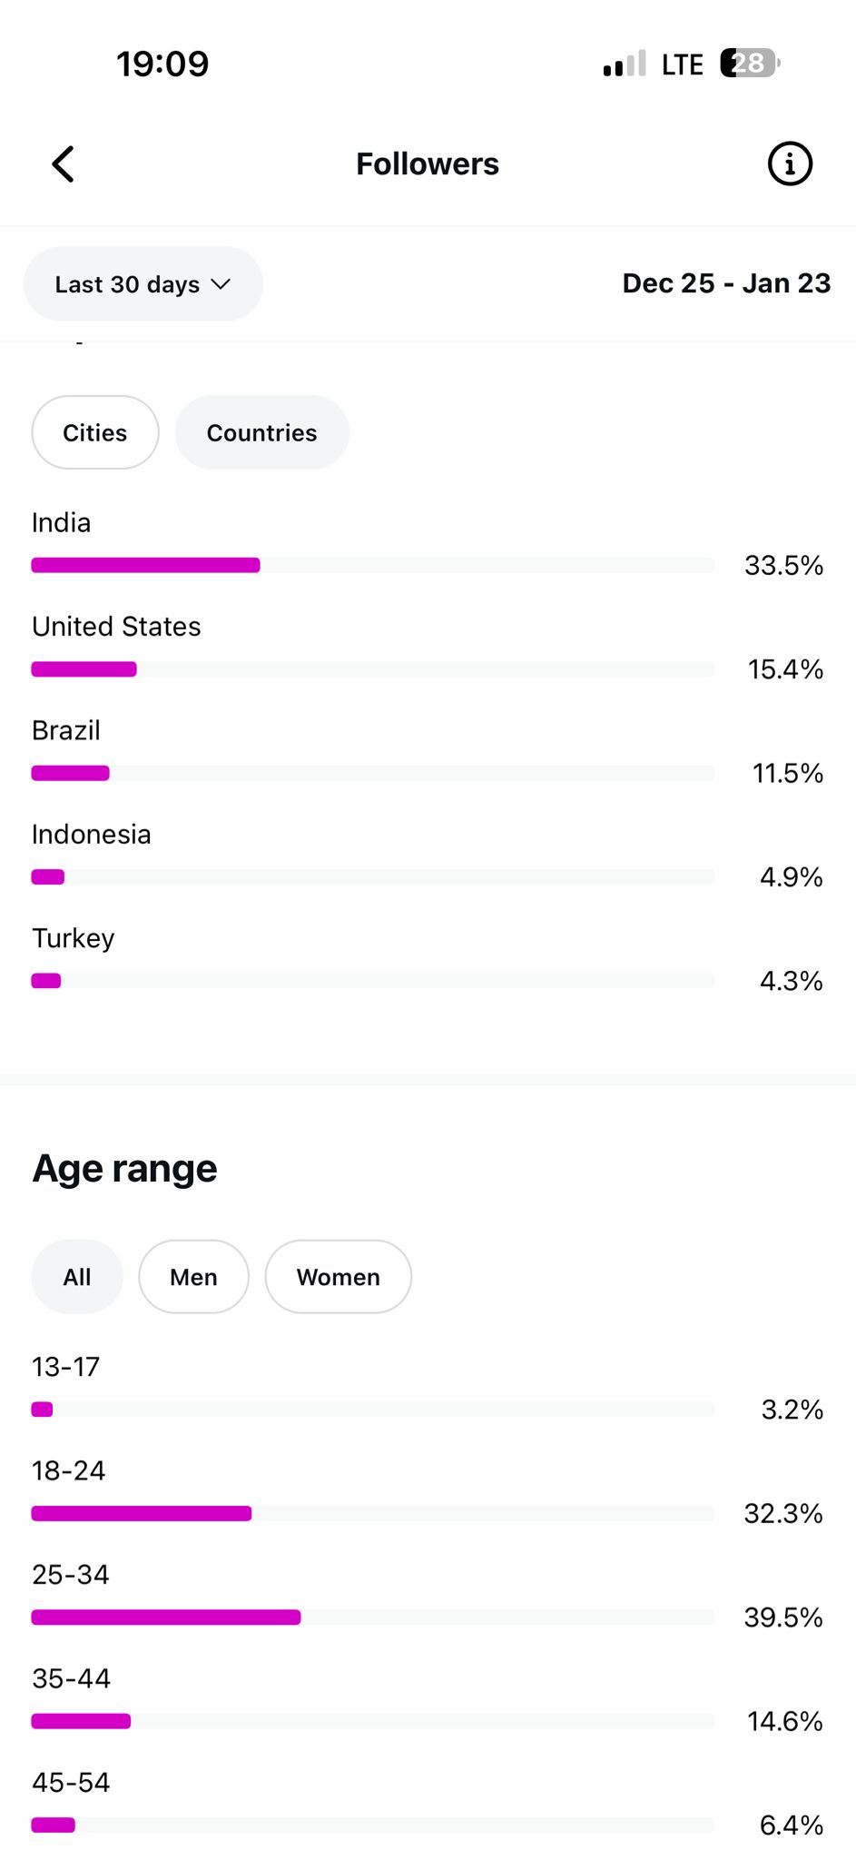856x1860 pixels.
Task: Select the All age filter
Action: click(77, 1277)
